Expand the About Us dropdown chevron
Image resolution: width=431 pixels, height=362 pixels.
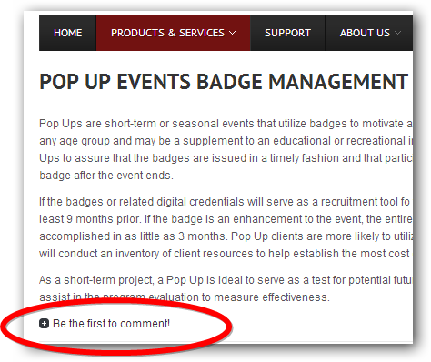[x=398, y=33]
